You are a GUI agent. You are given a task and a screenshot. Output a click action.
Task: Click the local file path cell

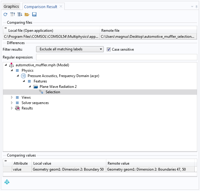tap(51, 37)
